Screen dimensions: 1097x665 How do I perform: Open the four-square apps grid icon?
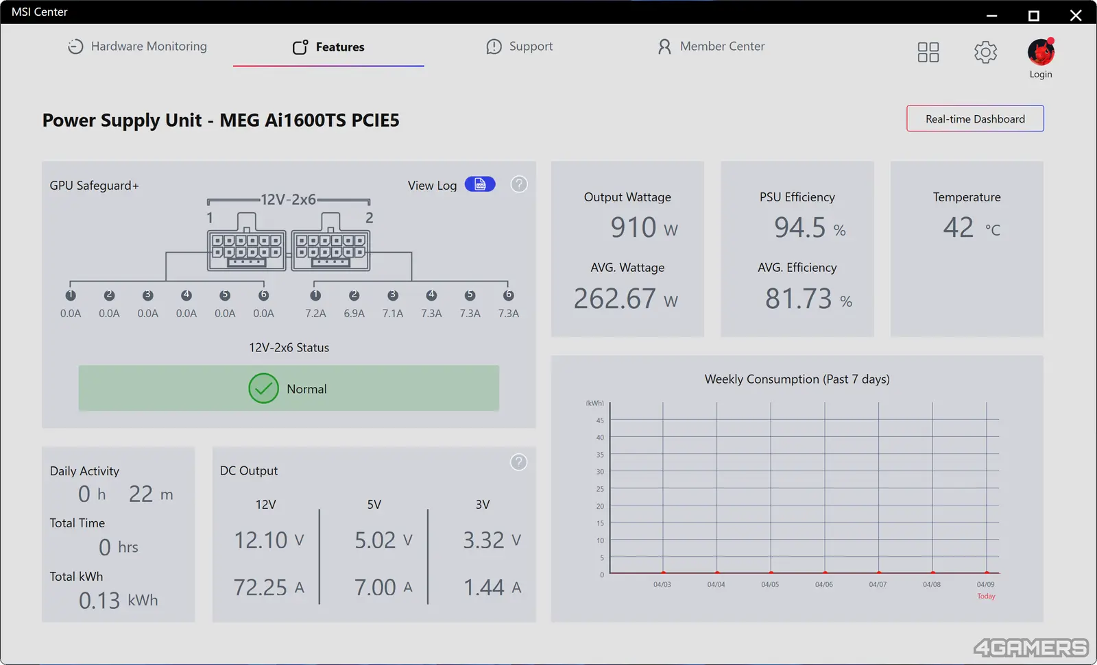coord(928,52)
